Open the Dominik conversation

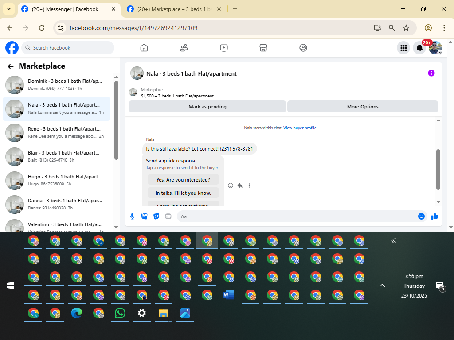click(x=57, y=85)
